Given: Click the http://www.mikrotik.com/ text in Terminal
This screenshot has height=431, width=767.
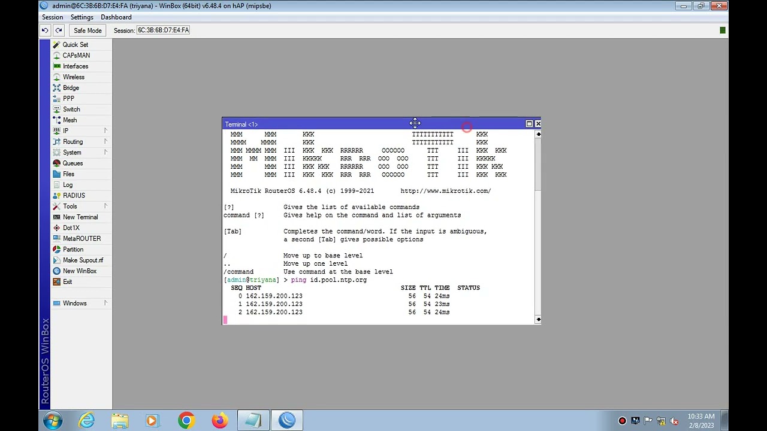Looking at the screenshot, I should 446,191.
